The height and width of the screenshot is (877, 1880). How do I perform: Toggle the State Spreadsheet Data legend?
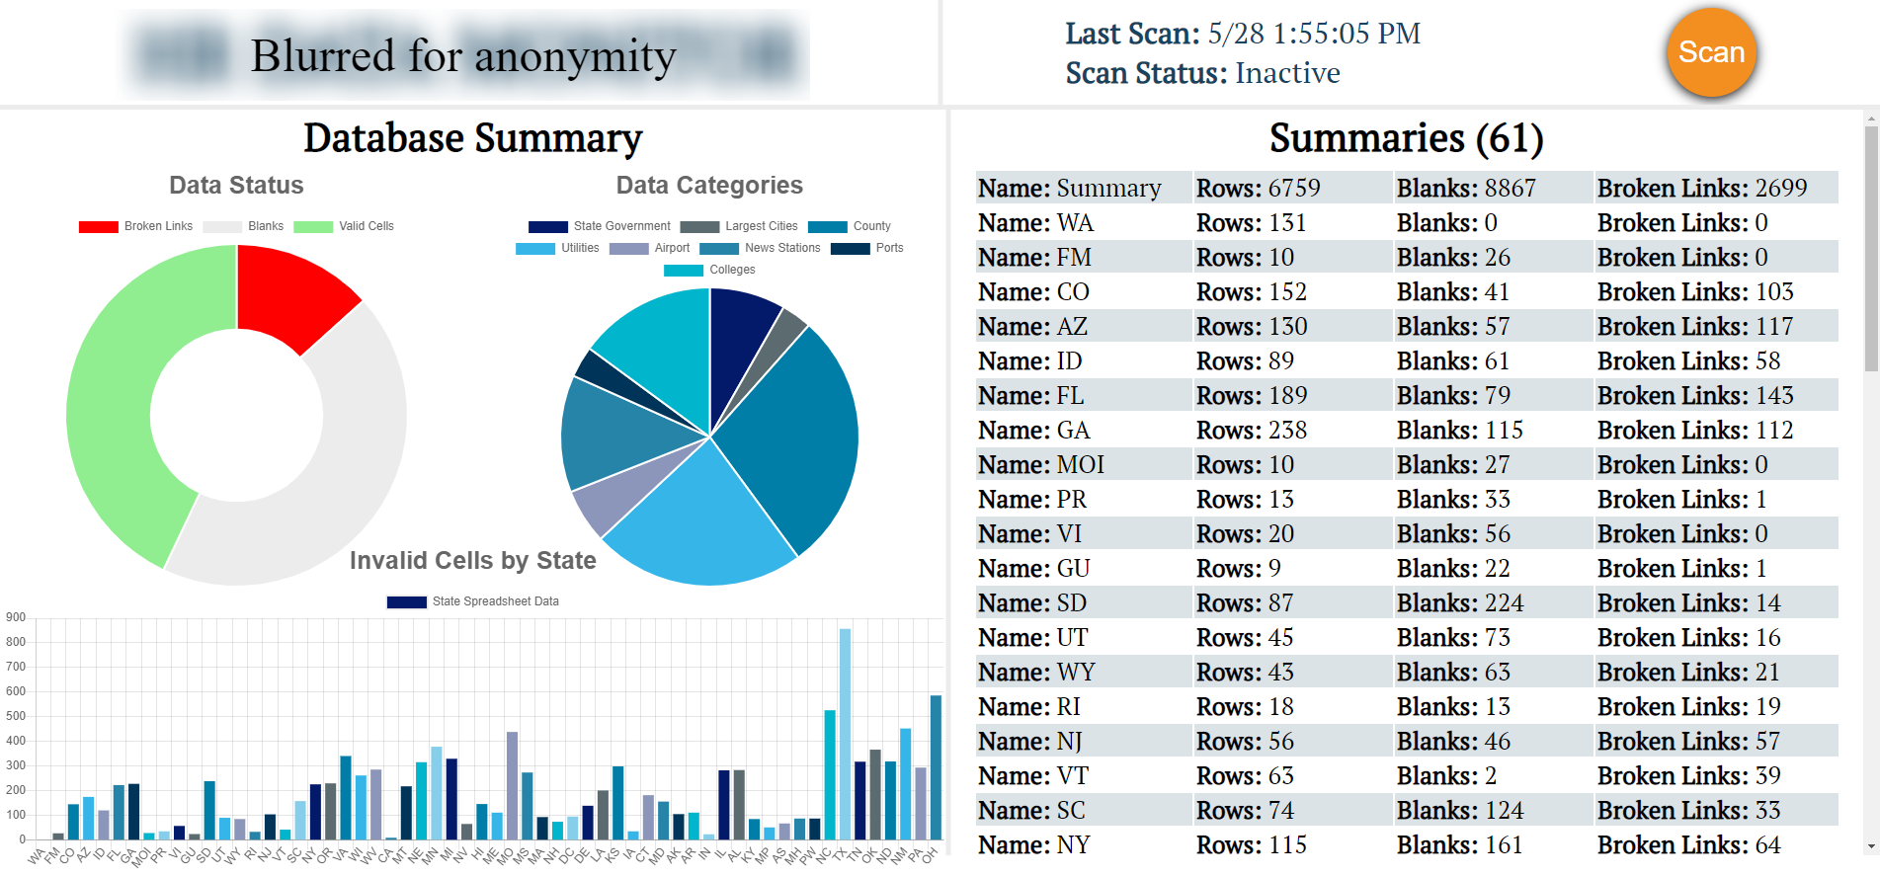[x=472, y=601]
